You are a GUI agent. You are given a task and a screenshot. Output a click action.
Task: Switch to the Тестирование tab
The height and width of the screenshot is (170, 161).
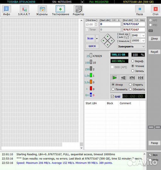(60, 11)
